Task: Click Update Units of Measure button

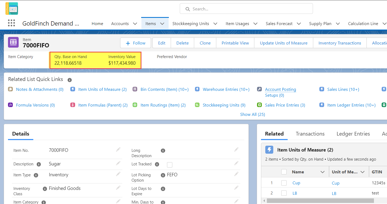Action: click(284, 43)
